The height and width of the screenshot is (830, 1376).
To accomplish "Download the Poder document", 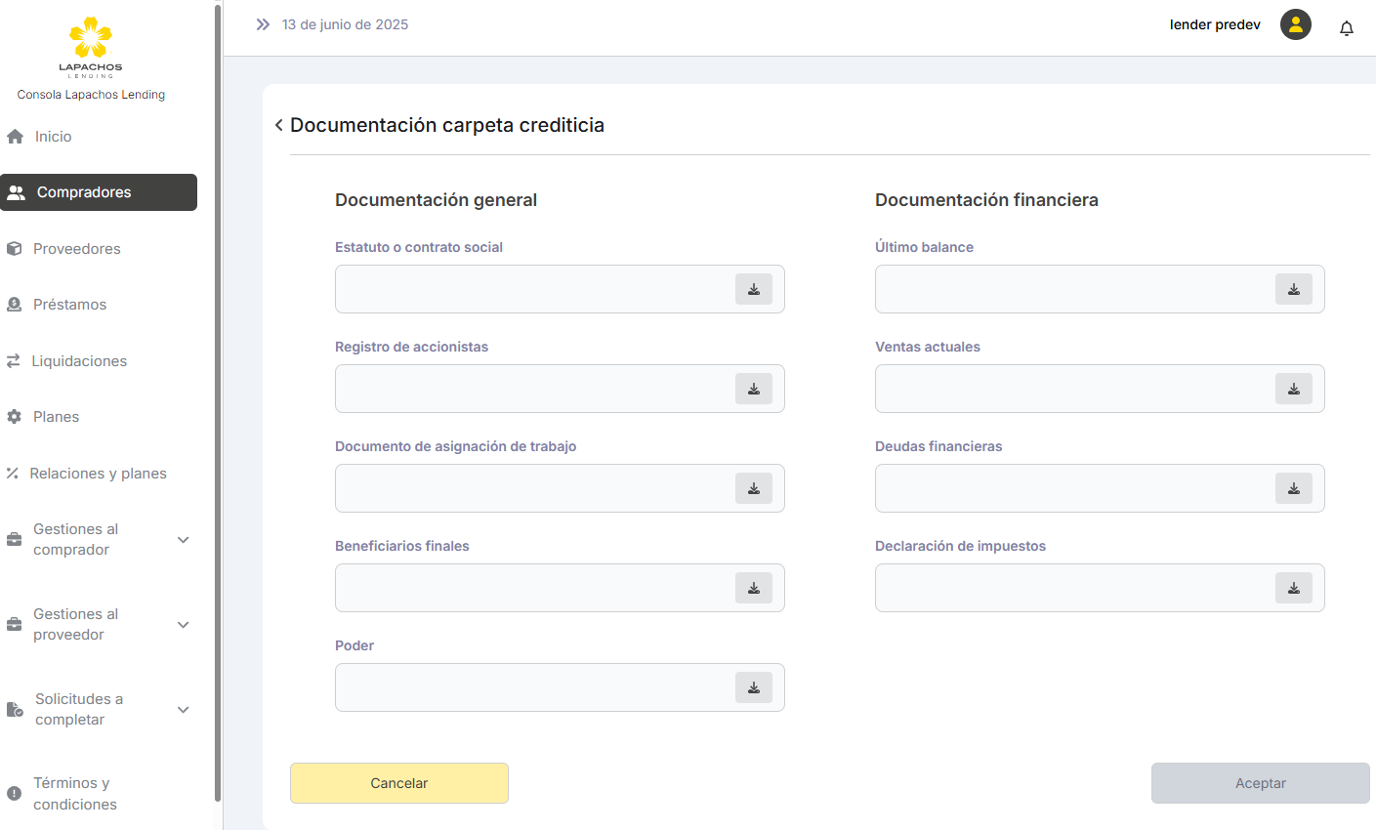I will 753,687.
